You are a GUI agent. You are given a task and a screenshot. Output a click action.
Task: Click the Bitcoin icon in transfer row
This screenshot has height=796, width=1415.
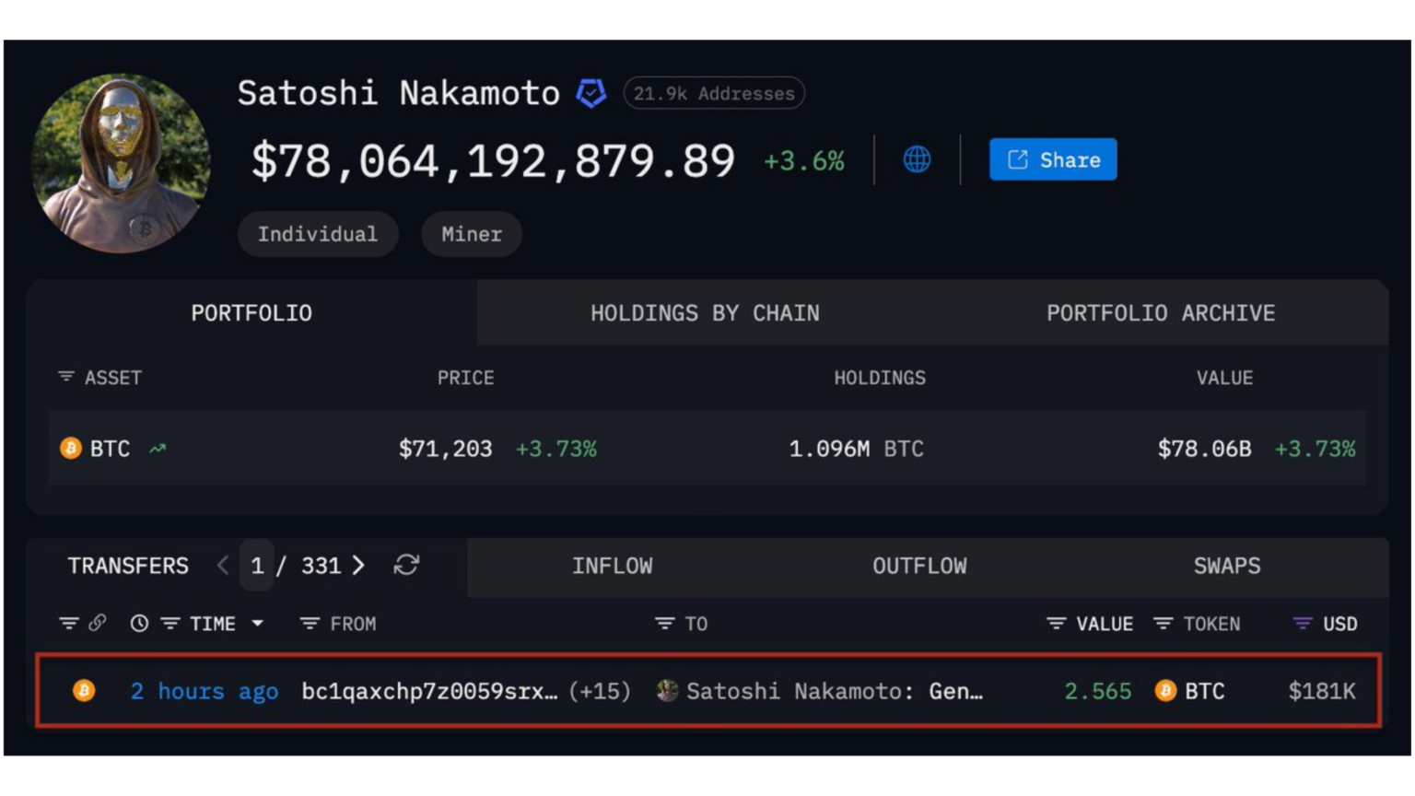coord(84,691)
